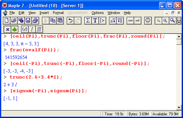This screenshot has width=183, height=118.
Task: Open the Format menu
Action: coord(58,13)
